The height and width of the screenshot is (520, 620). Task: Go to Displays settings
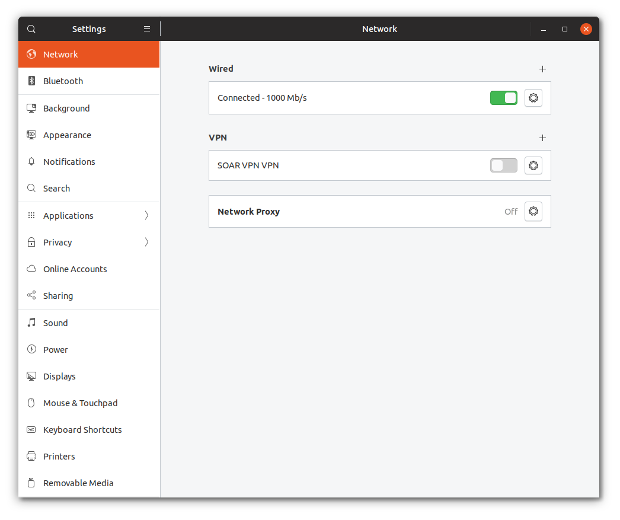pyautogui.click(x=89, y=376)
